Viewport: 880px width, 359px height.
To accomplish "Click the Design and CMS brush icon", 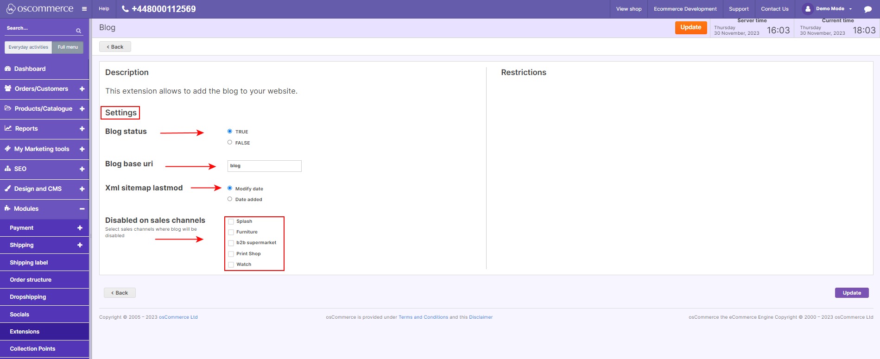I will (x=8, y=189).
